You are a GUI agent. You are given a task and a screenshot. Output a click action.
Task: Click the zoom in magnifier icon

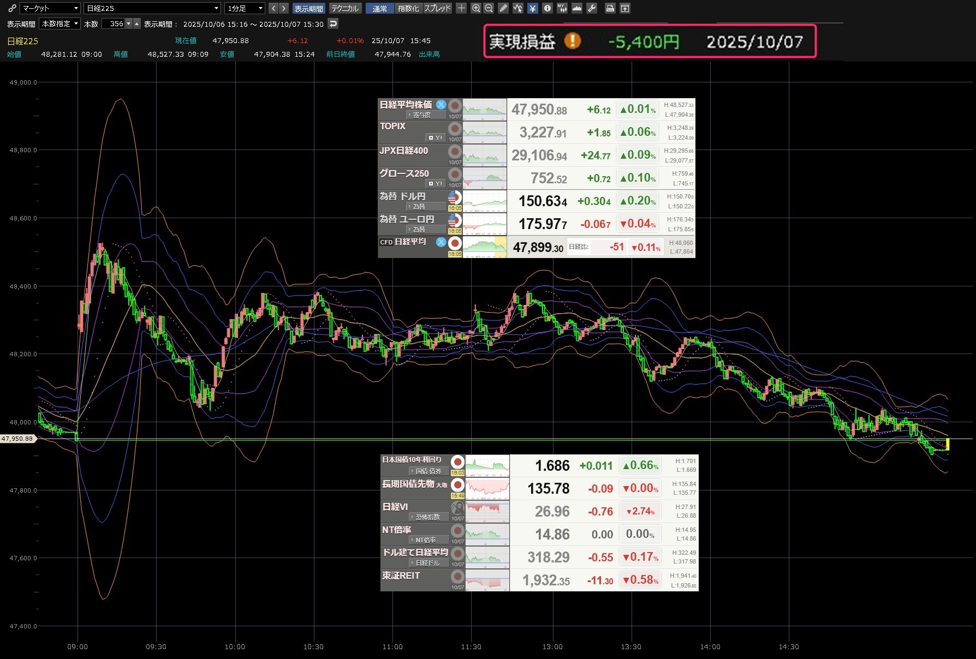[476, 8]
